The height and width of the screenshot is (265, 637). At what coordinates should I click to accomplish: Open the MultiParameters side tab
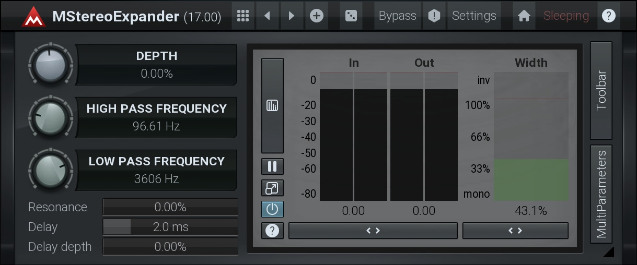click(601, 194)
